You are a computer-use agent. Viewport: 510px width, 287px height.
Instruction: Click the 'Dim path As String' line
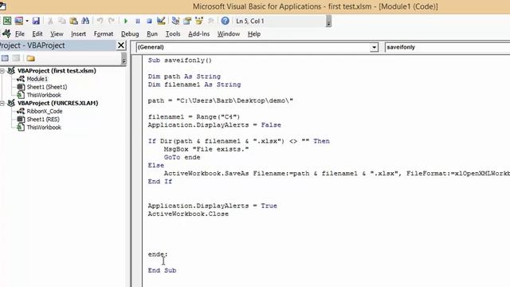184,77
